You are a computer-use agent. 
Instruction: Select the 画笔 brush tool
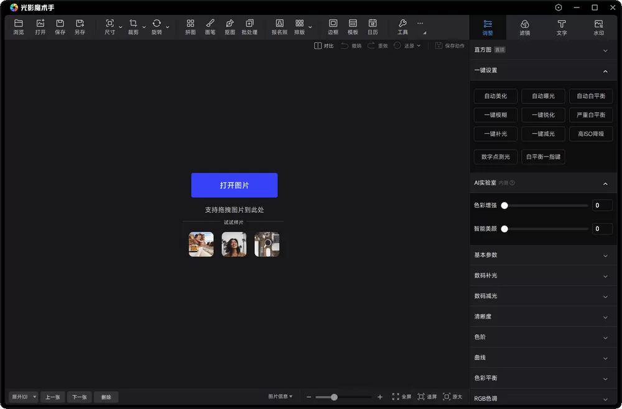210,27
